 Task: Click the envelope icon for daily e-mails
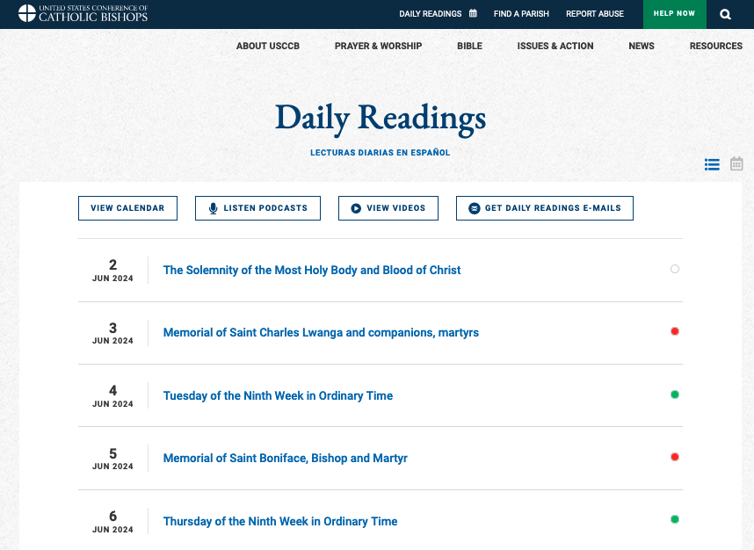[475, 208]
